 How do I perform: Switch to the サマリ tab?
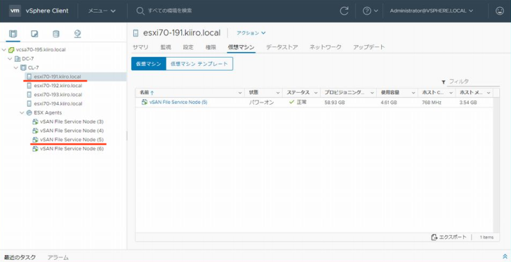tap(140, 47)
